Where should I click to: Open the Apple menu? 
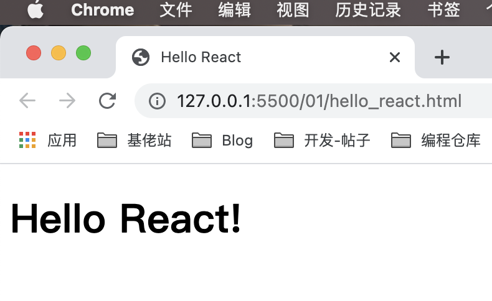click(x=35, y=9)
